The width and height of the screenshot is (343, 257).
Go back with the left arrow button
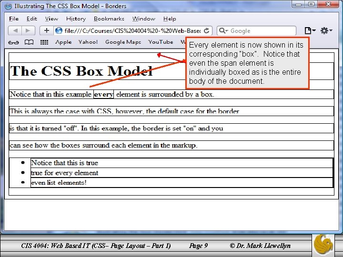click(x=15, y=30)
